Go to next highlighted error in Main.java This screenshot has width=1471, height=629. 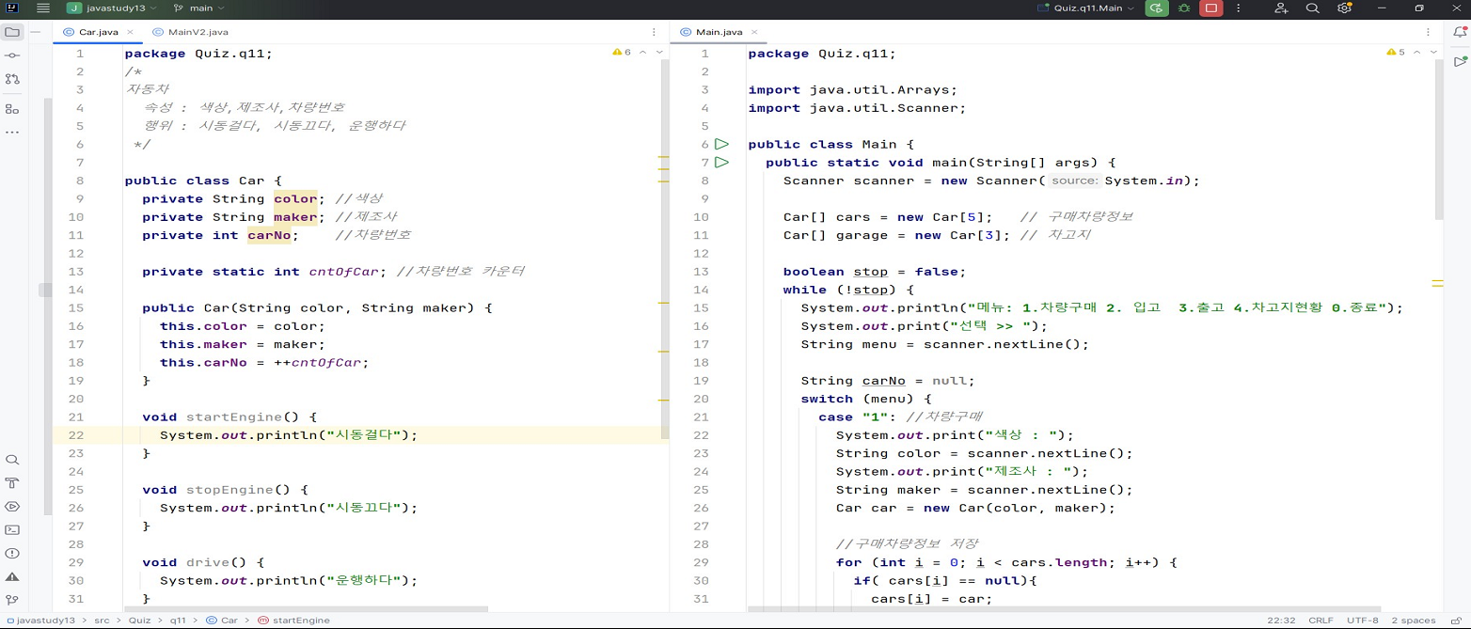(x=1431, y=53)
